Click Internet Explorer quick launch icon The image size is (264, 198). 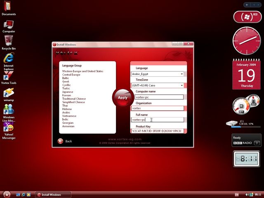click(24, 195)
